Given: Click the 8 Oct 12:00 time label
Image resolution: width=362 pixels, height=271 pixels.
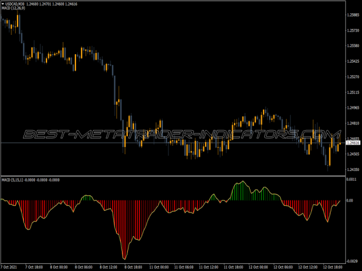Looking at the screenshot, I should click(108, 267).
